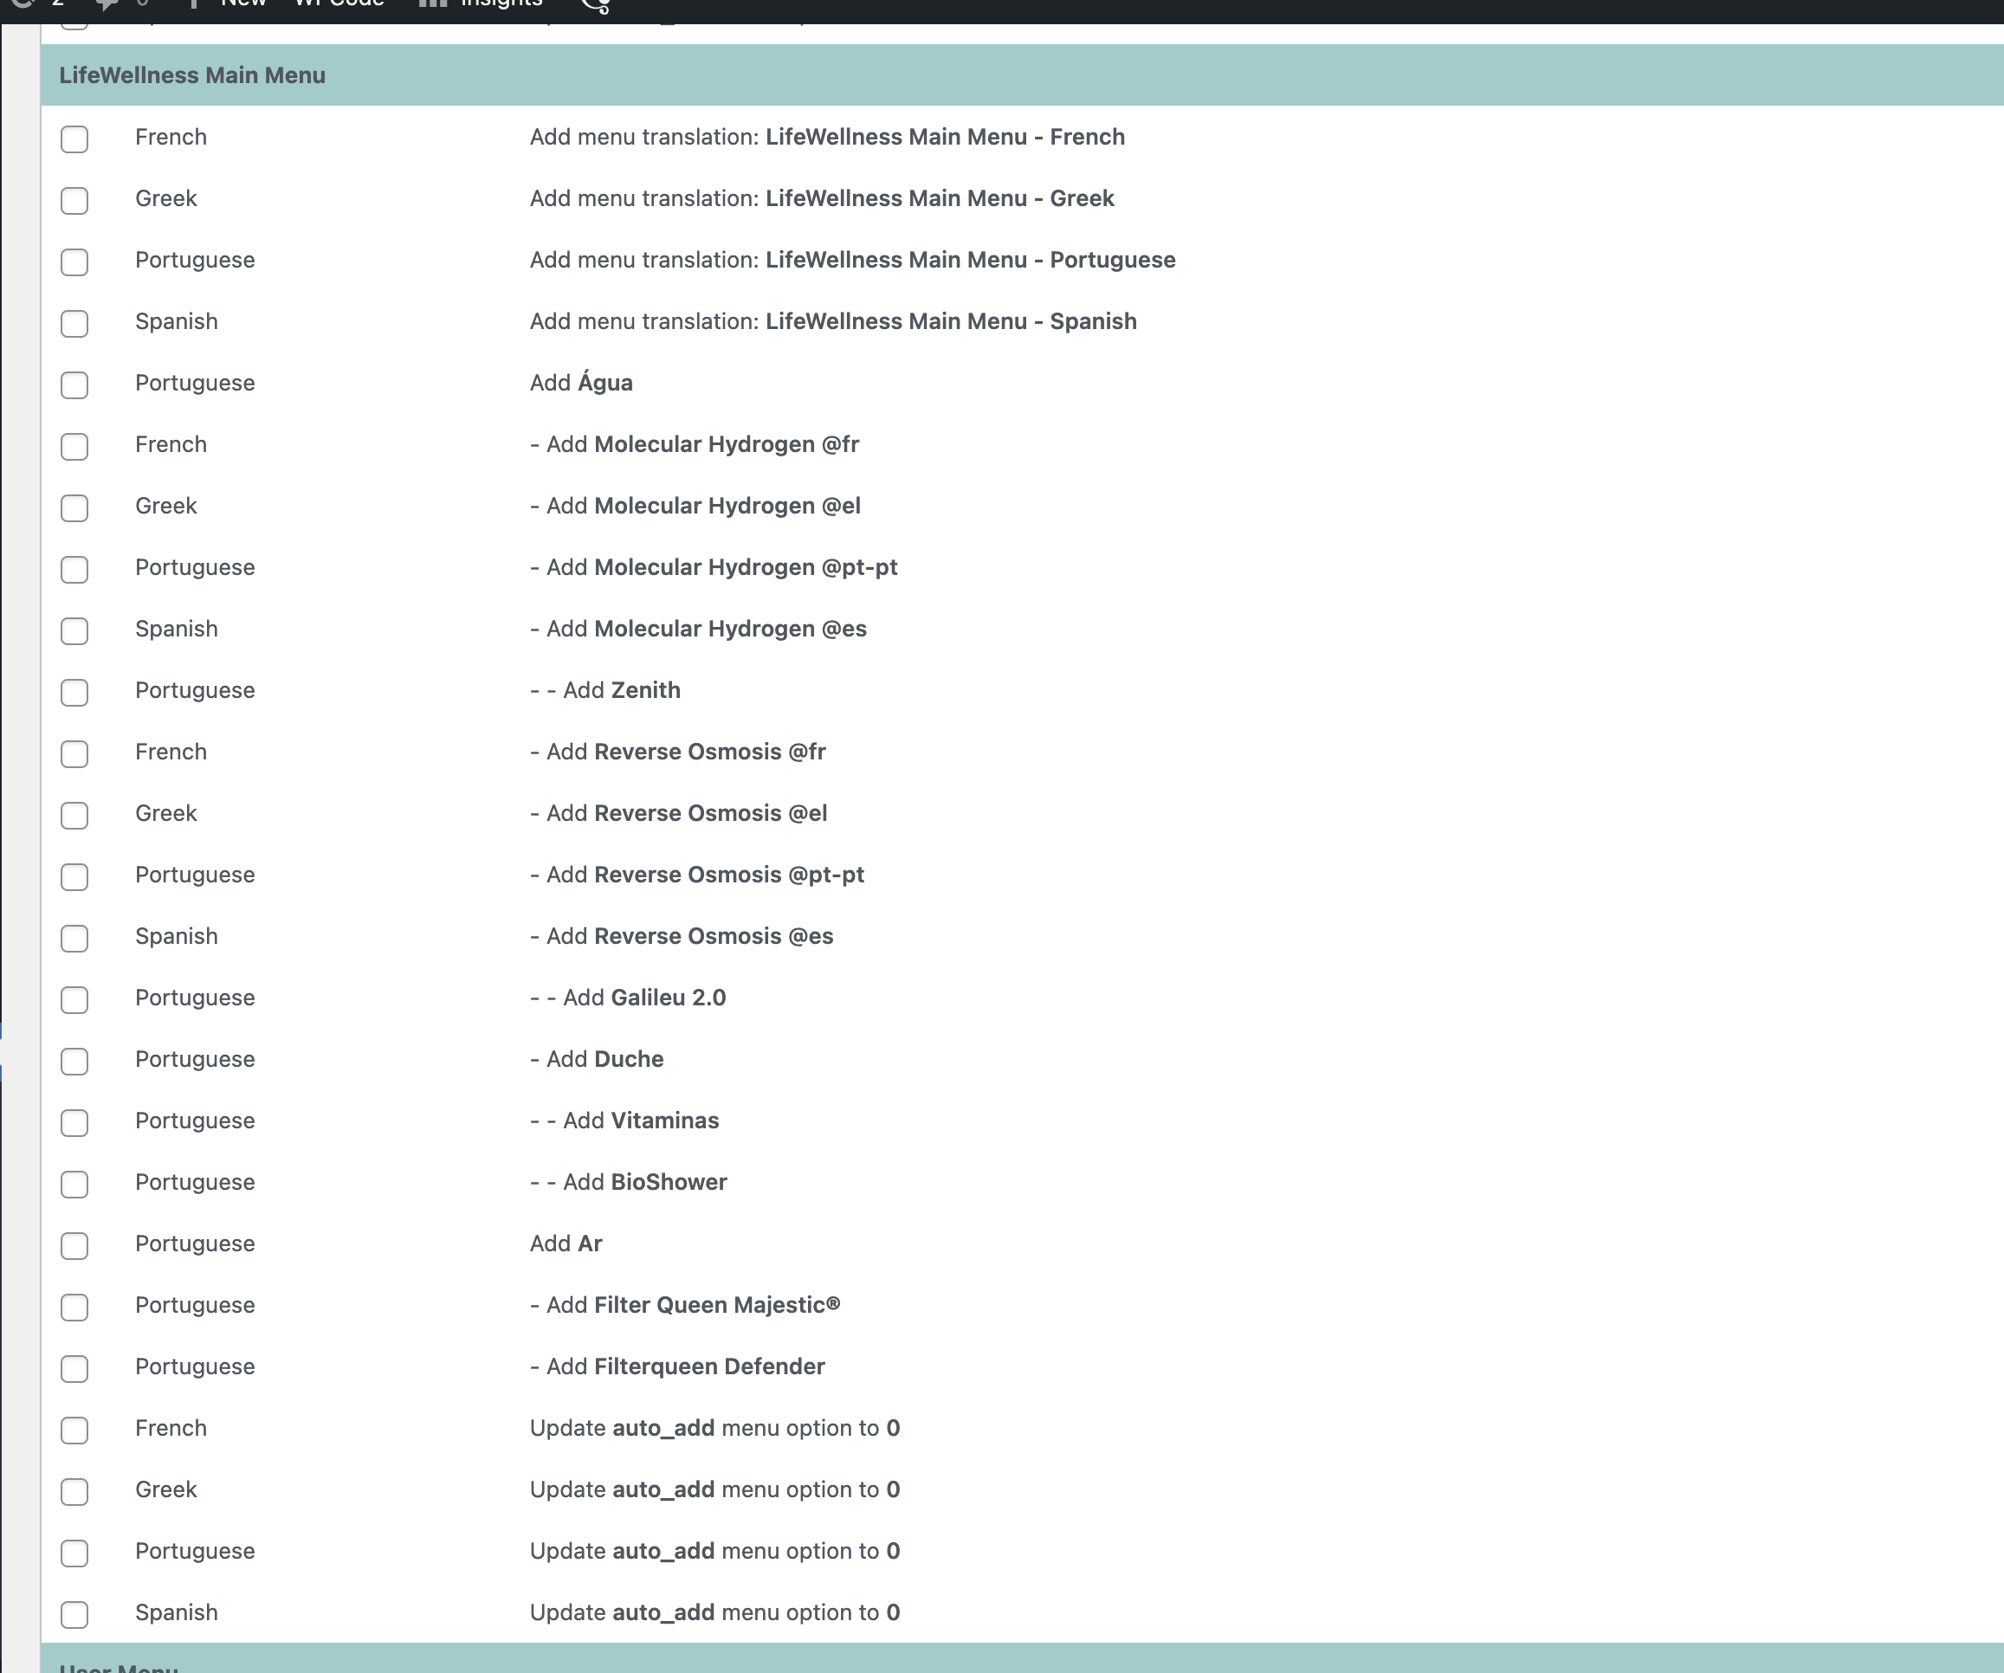The image size is (2004, 1673).
Task: Check the Add Galileu 2.0 checkbox
Action: tap(74, 999)
